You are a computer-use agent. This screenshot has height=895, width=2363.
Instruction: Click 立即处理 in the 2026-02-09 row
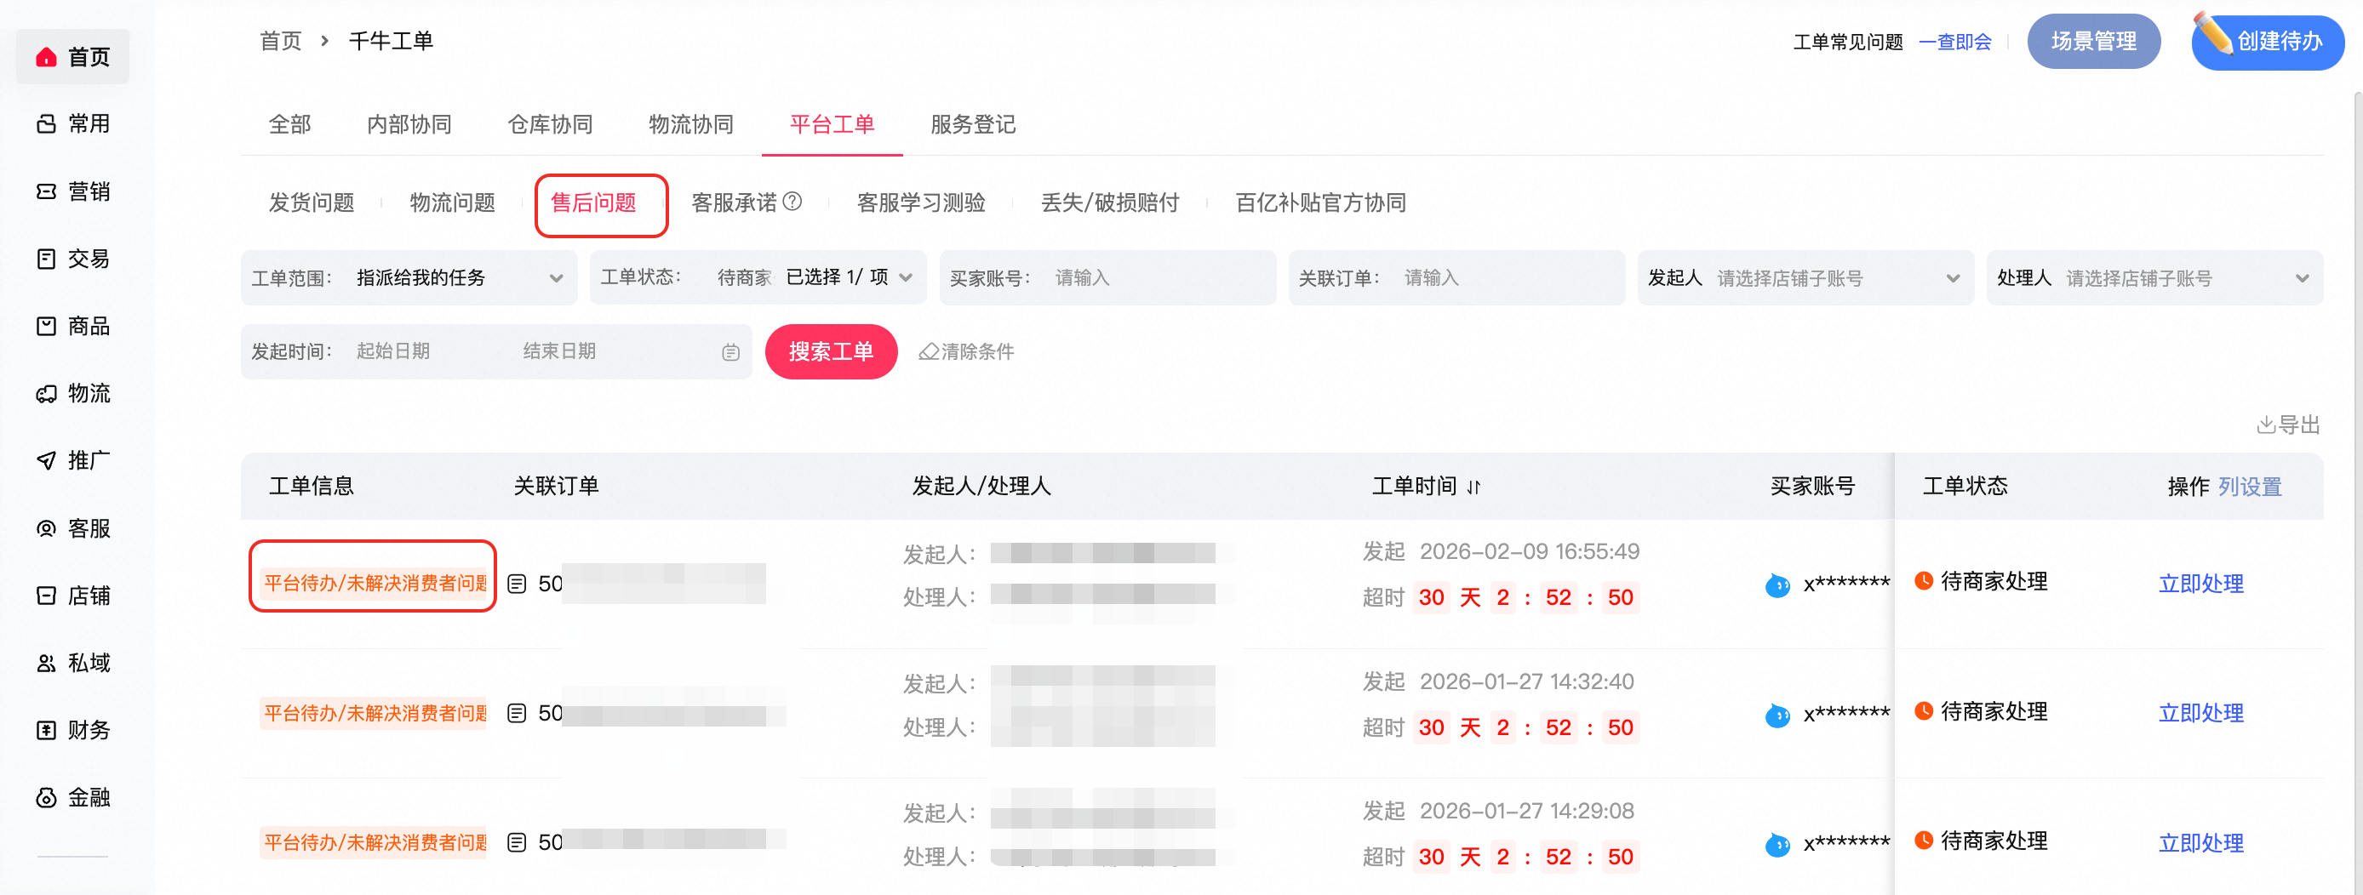coord(2201,584)
